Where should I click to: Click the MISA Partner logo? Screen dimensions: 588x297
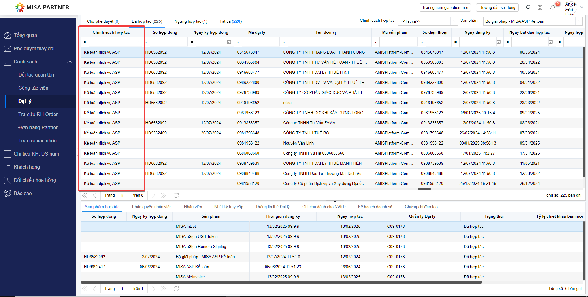point(42,7)
